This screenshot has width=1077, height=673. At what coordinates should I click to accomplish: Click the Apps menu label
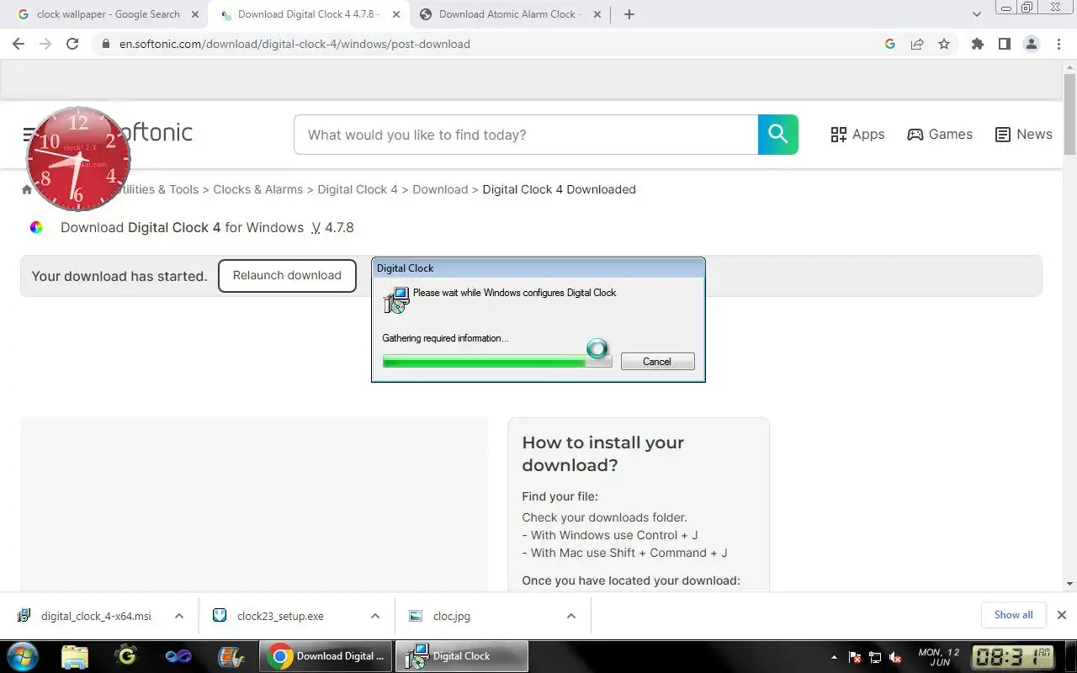click(868, 135)
